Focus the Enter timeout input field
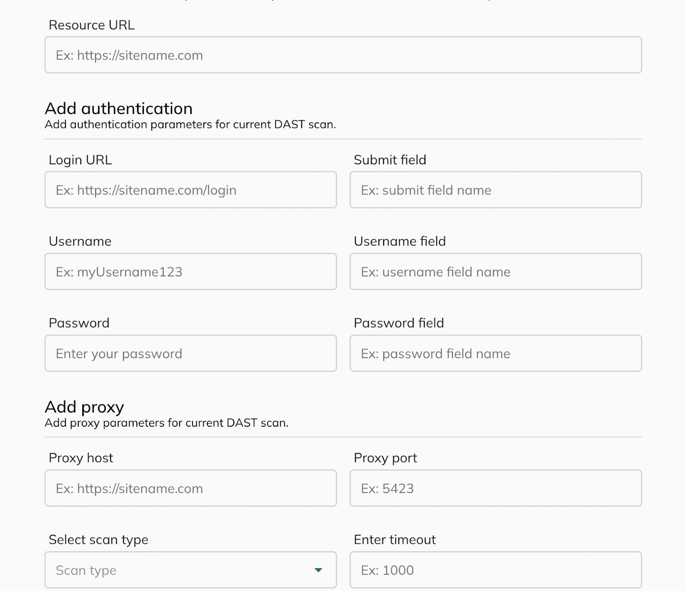The height and width of the screenshot is (591, 685). pos(495,570)
